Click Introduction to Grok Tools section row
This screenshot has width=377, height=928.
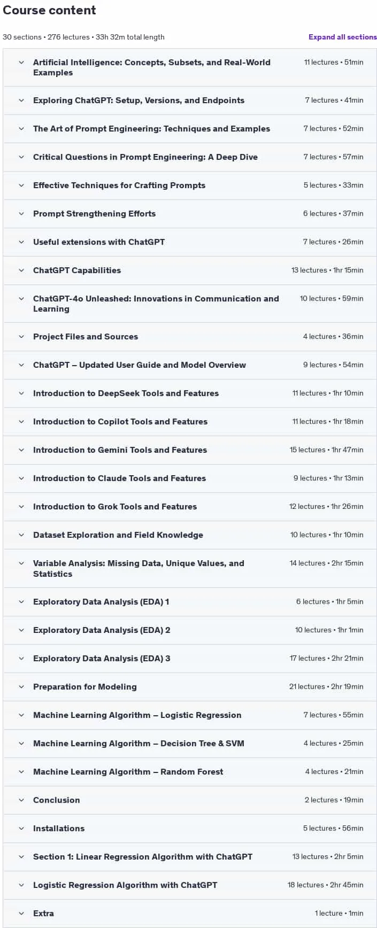coord(190,507)
